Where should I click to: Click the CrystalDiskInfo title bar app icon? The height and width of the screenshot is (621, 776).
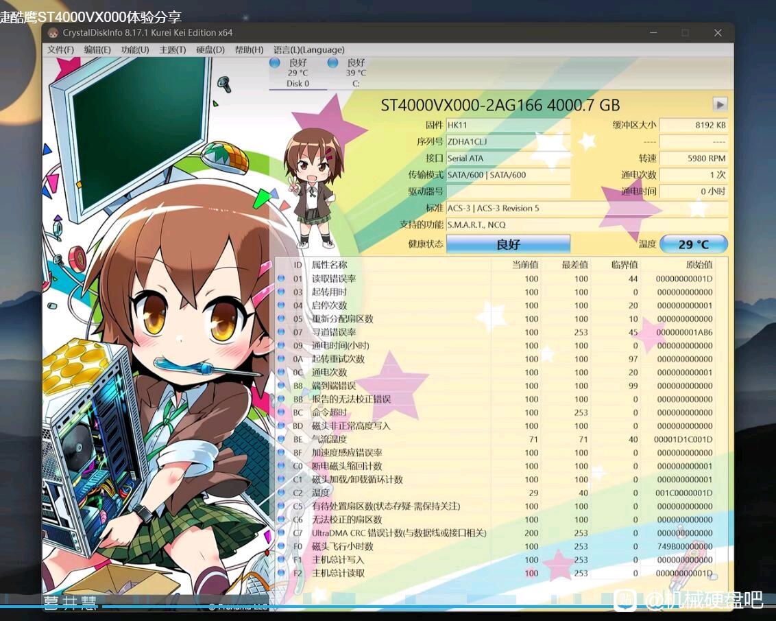(53, 33)
